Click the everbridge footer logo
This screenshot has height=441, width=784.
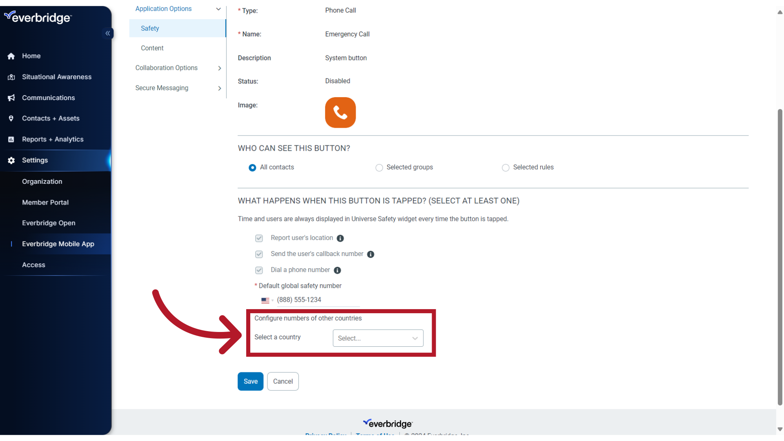pos(388,423)
